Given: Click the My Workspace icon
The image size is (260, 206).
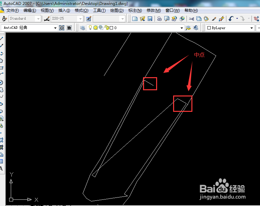Looking at the screenshot, I should tap(69, 28).
